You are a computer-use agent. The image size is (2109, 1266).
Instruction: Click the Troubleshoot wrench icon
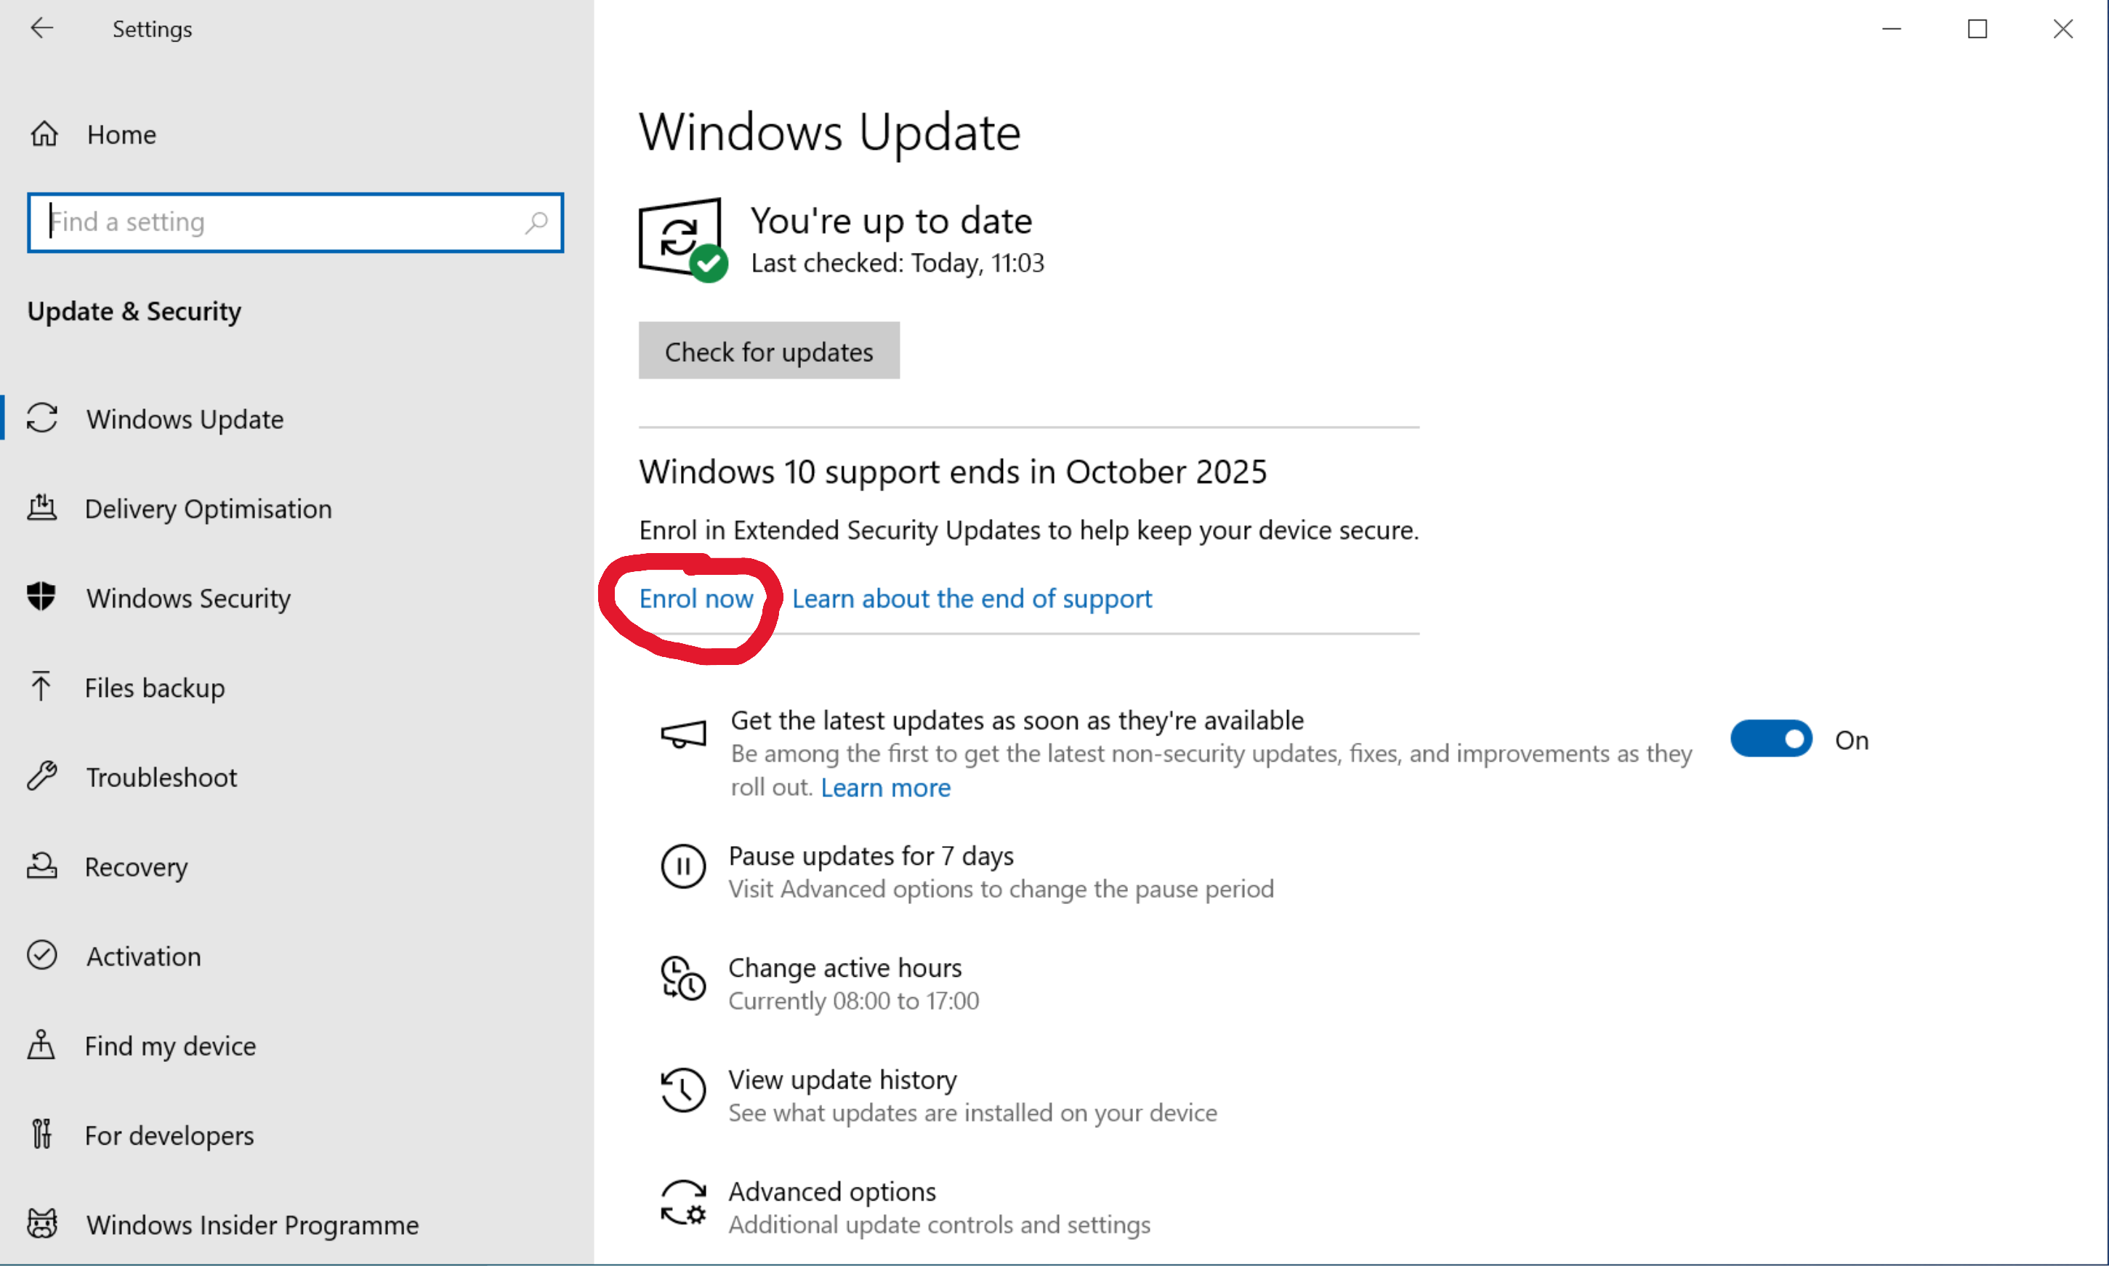(x=42, y=775)
